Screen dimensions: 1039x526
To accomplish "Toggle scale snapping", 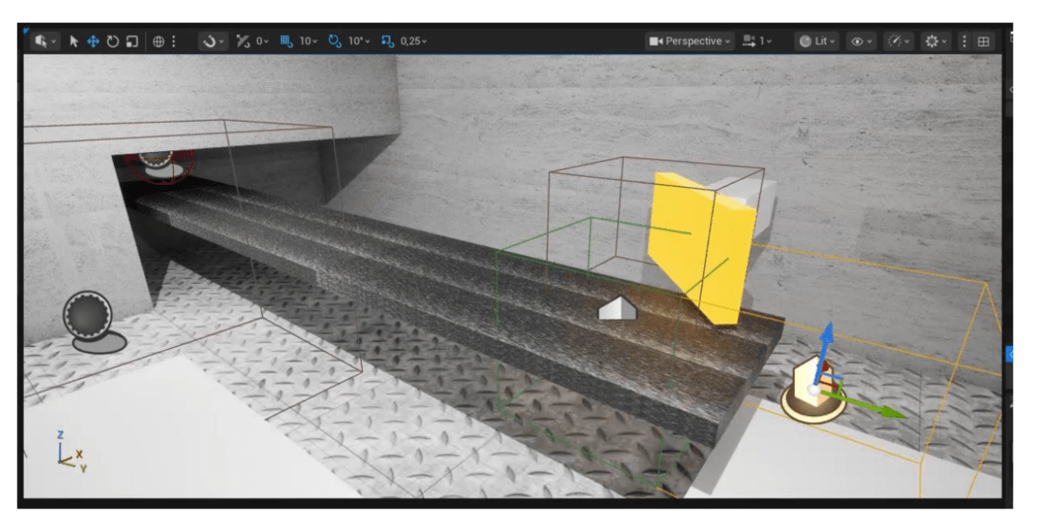I will [387, 42].
